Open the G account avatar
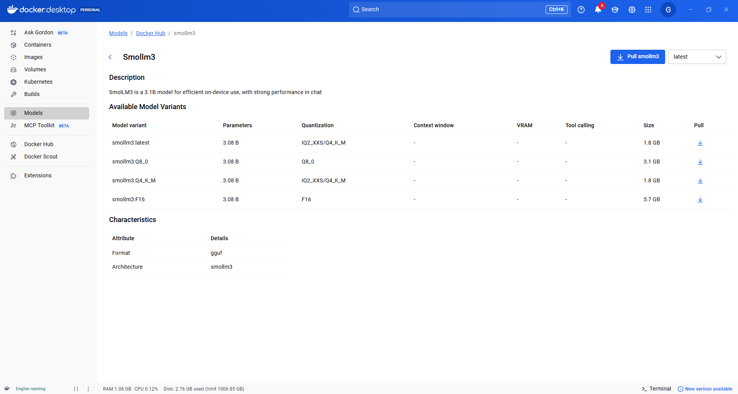 (668, 10)
